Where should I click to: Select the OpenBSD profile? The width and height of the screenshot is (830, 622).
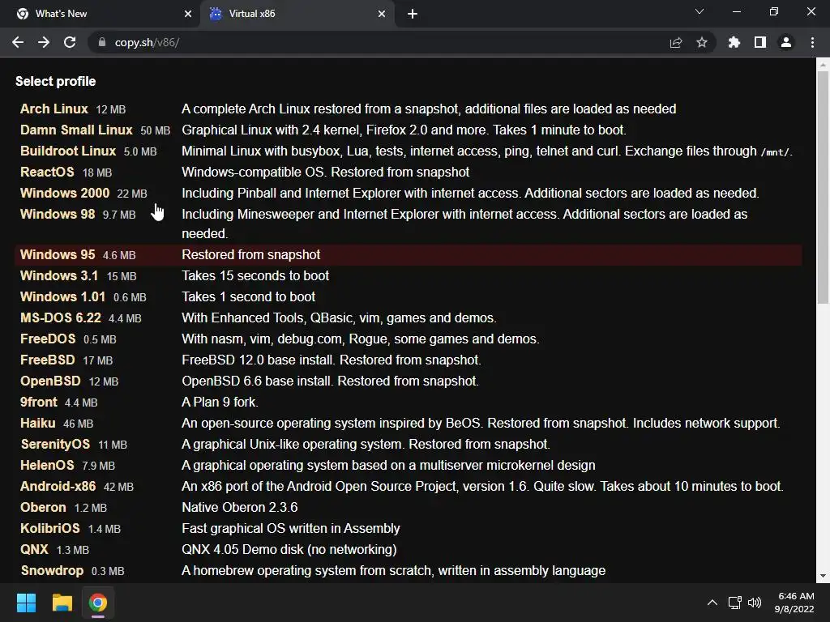point(50,381)
